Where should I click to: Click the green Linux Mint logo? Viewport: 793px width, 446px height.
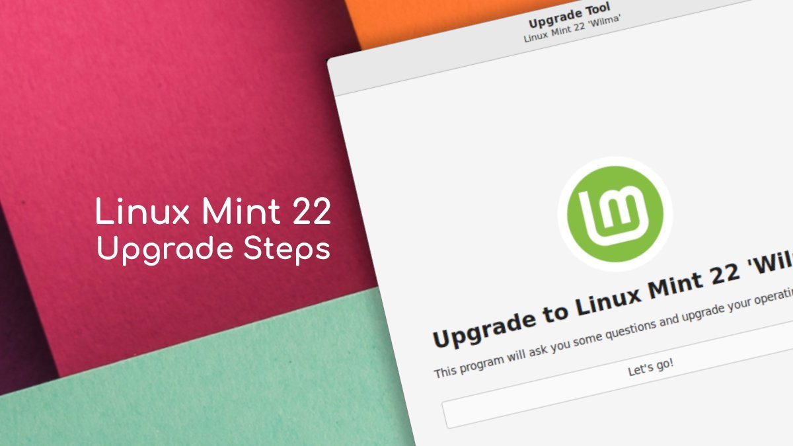pos(615,213)
